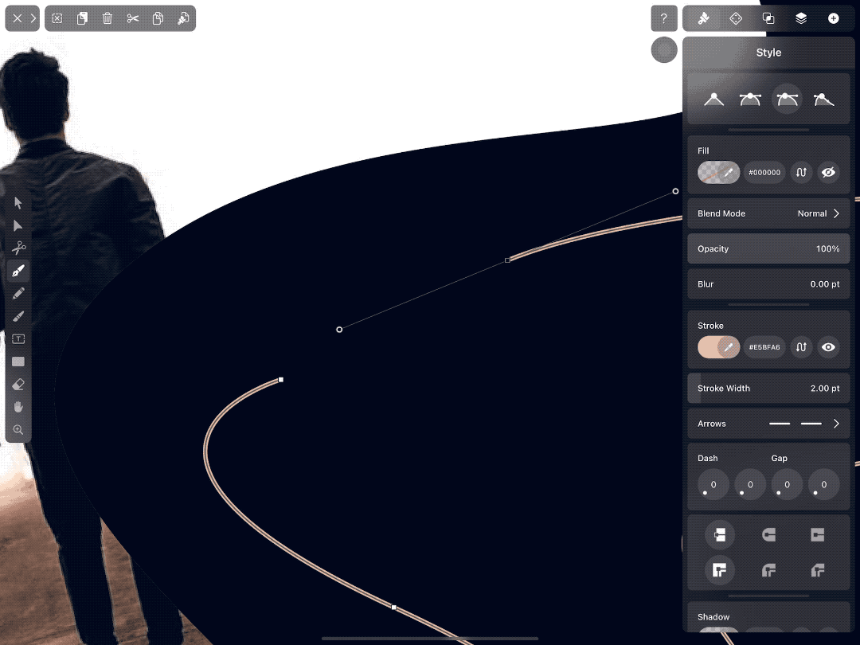Toggle Fill gradient mode icon
Image resolution: width=860 pixels, height=645 pixels.
pyautogui.click(x=801, y=172)
